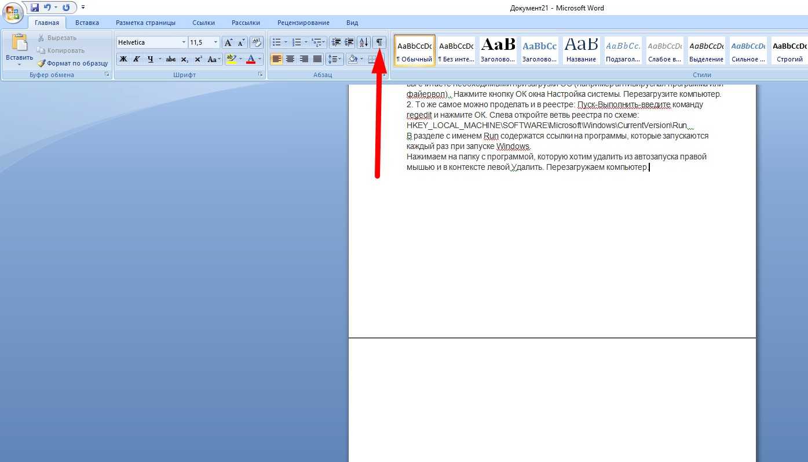Apply the Обычный style
The height and width of the screenshot is (462, 808).
(x=414, y=50)
